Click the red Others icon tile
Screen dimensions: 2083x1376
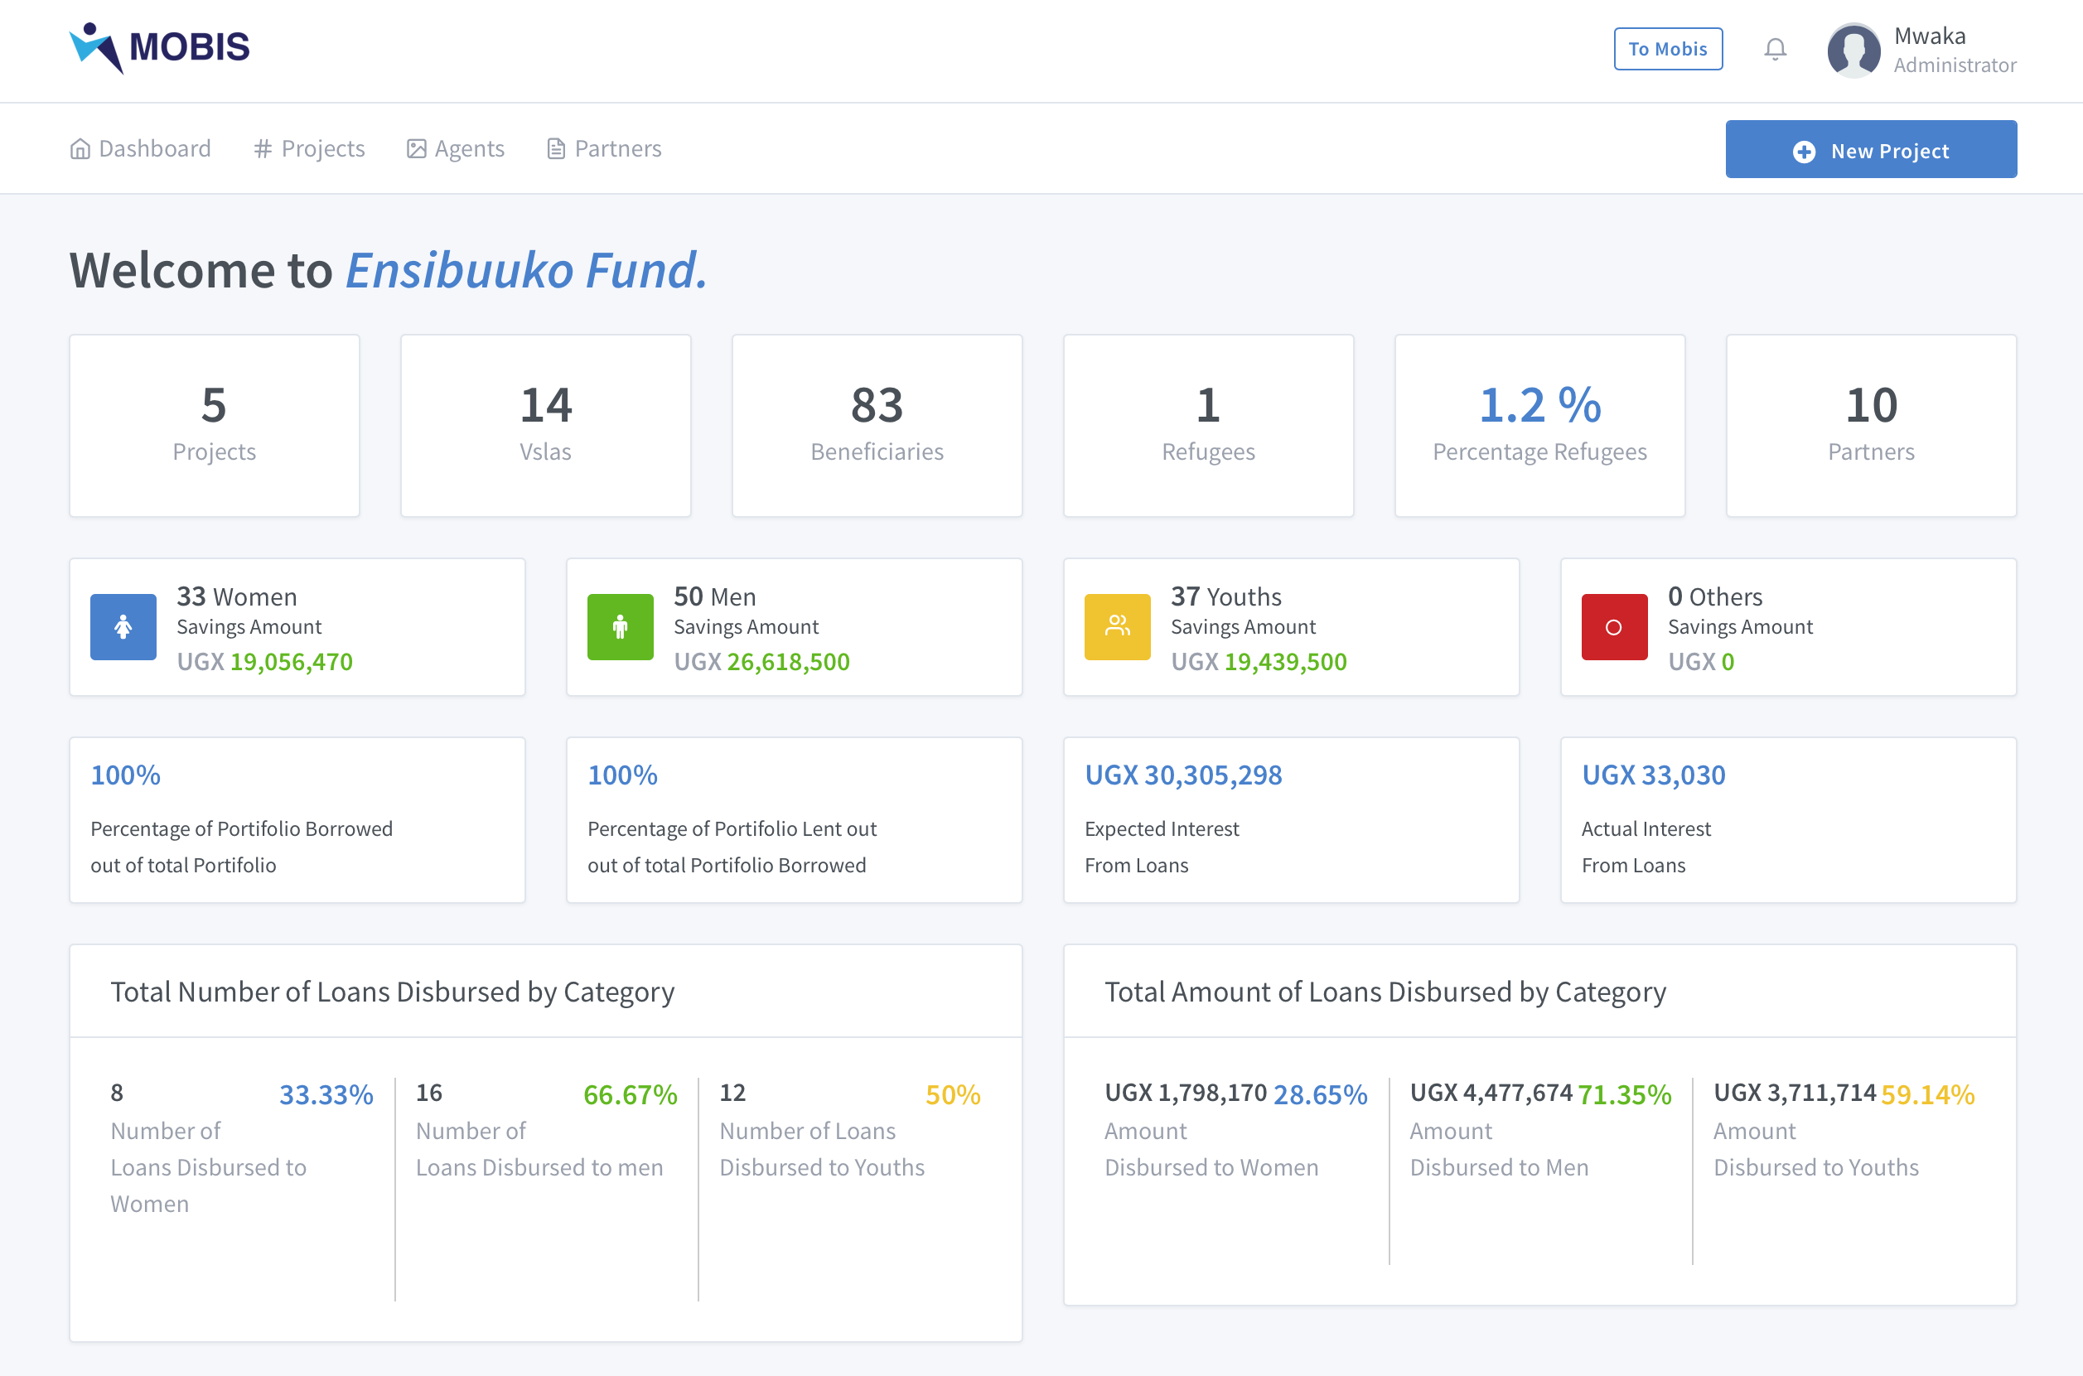click(x=1613, y=626)
